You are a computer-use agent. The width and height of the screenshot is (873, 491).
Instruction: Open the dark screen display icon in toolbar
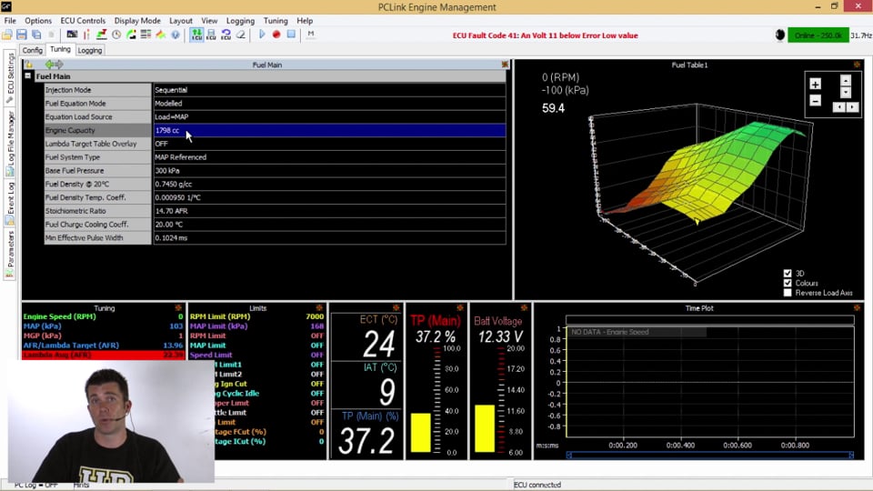(x=72, y=35)
